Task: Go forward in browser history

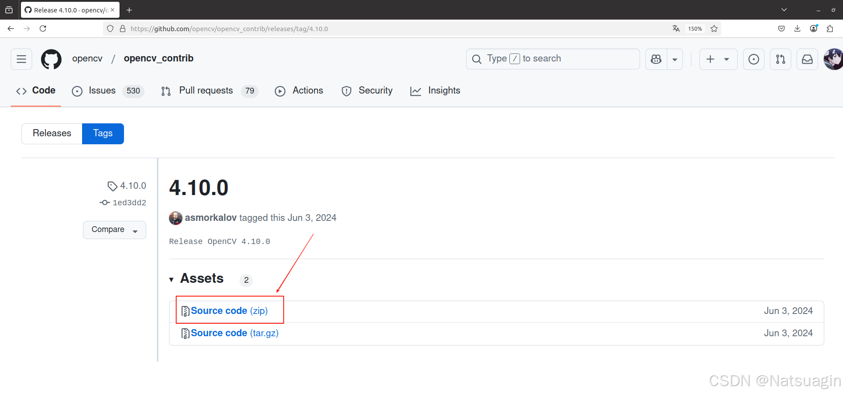Action: coord(27,29)
